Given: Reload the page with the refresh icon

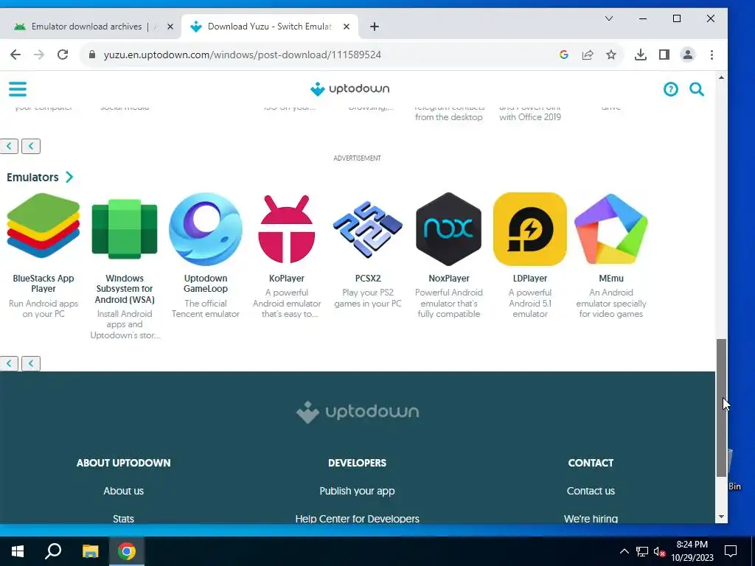Looking at the screenshot, I should click(63, 55).
